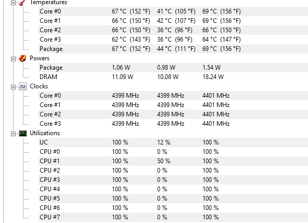Image resolution: width=308 pixels, height=223 pixels.
Task: Collapse the Utilizations section
Action: click(x=13, y=134)
